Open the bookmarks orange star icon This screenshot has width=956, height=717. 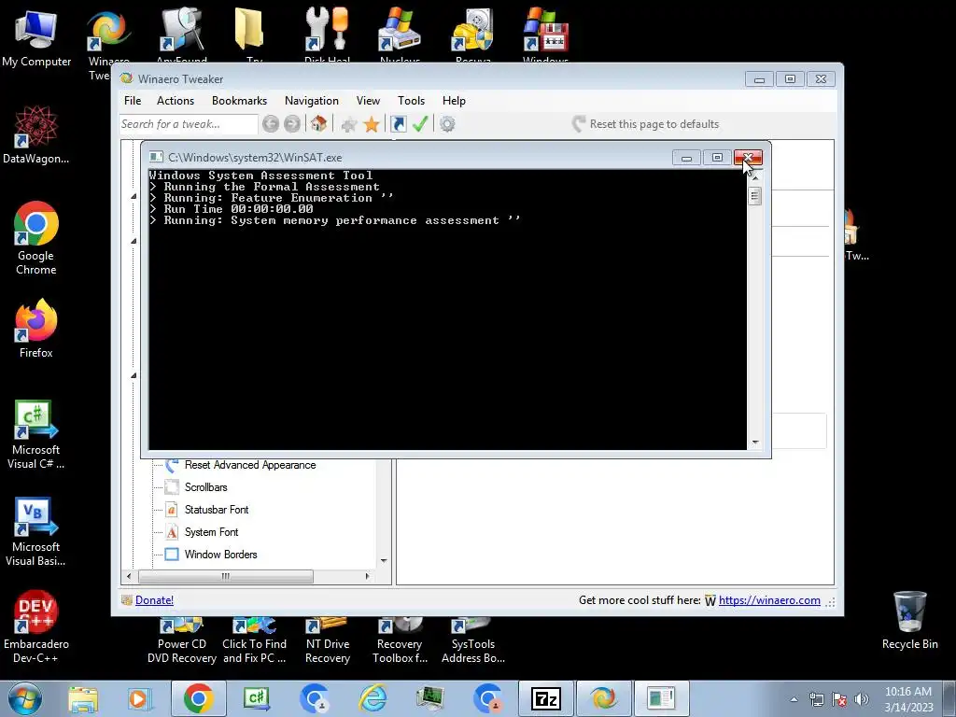point(372,124)
